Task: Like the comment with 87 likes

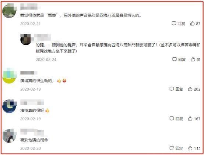Action: click(192, 24)
